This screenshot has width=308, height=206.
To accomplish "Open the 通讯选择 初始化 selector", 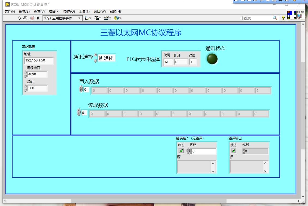I will point(107,58).
